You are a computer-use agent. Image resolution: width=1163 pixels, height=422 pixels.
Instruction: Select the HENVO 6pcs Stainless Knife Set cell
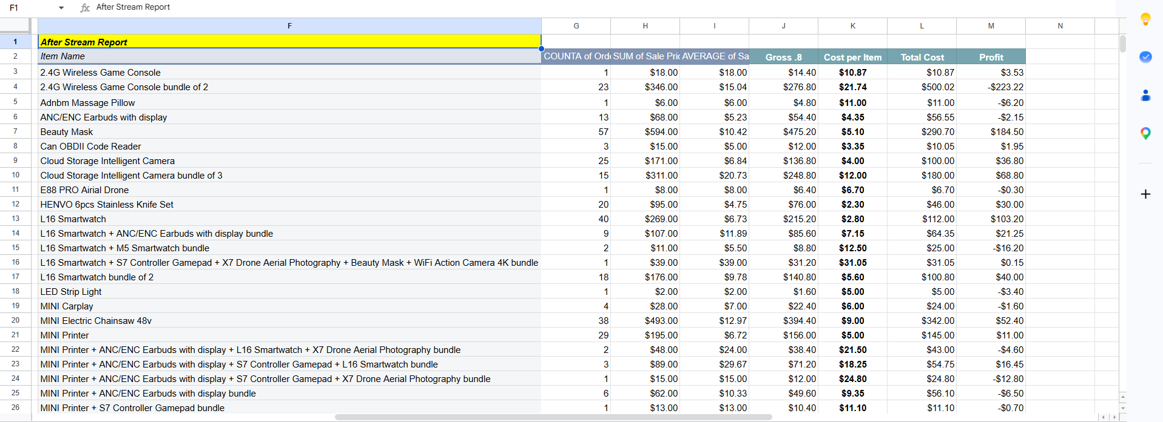pyautogui.click(x=289, y=204)
